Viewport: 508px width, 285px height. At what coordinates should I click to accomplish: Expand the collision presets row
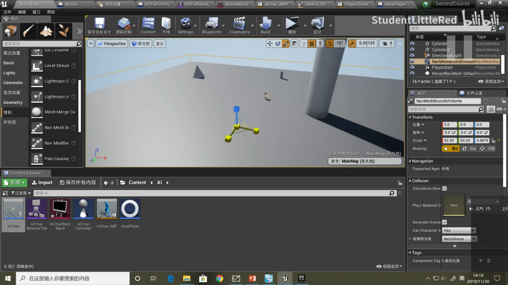point(410,239)
